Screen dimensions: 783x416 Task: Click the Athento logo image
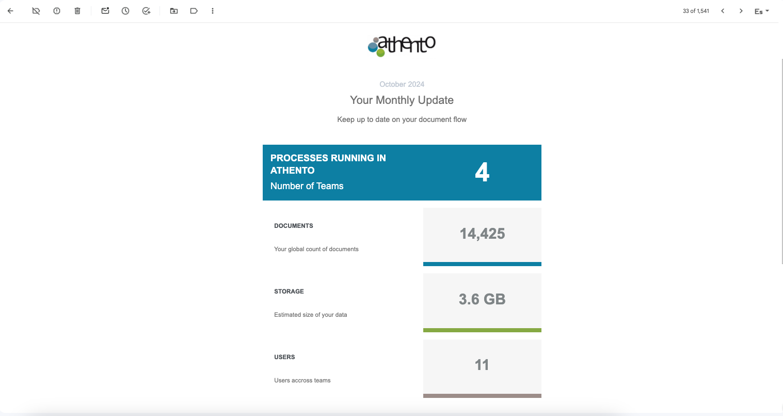pyautogui.click(x=402, y=45)
